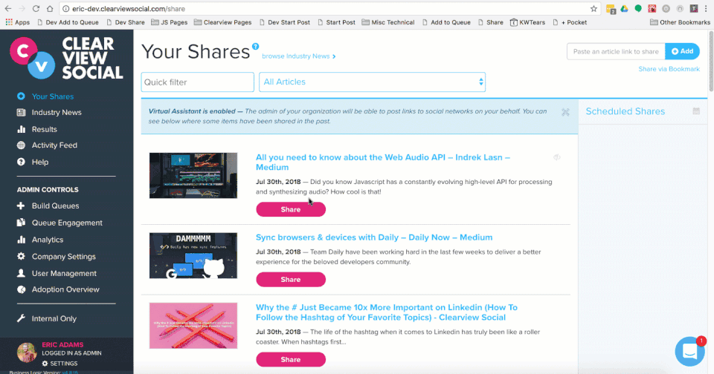Open the chat support bubble
The width and height of the screenshot is (714, 374).
(689, 351)
